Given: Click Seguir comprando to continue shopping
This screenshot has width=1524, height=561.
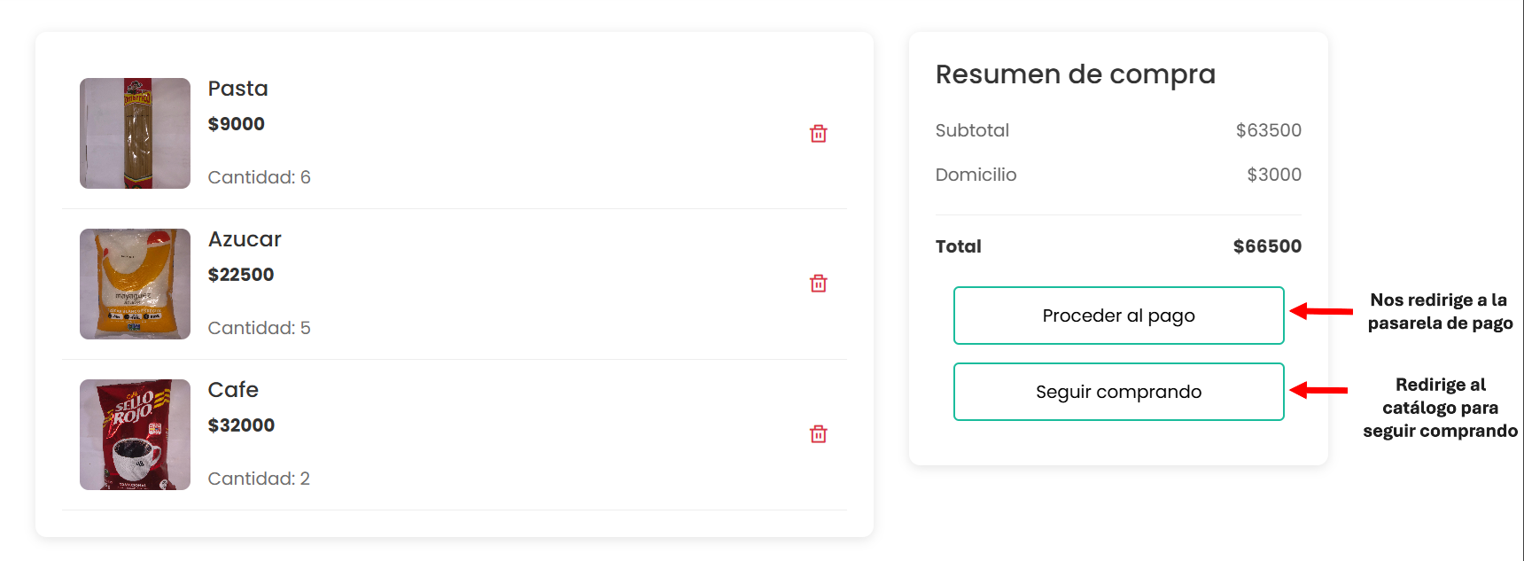Looking at the screenshot, I should [1118, 392].
